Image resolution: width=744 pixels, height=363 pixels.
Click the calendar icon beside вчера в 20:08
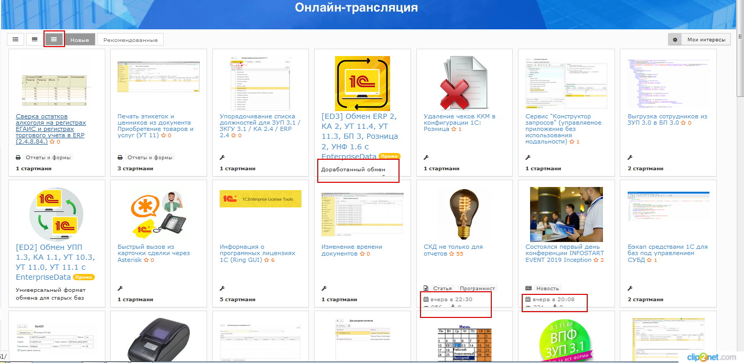tap(528, 300)
